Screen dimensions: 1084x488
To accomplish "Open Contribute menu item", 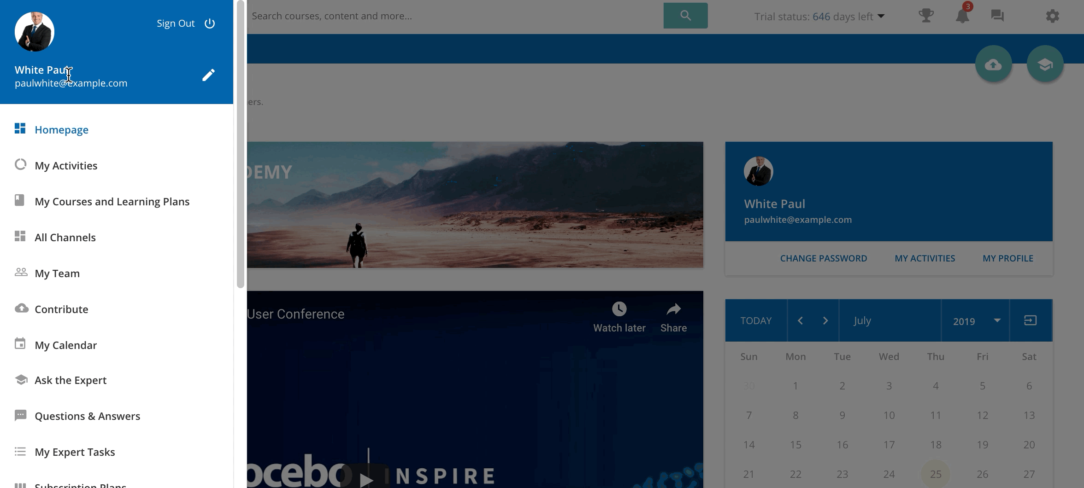I will click(x=61, y=309).
